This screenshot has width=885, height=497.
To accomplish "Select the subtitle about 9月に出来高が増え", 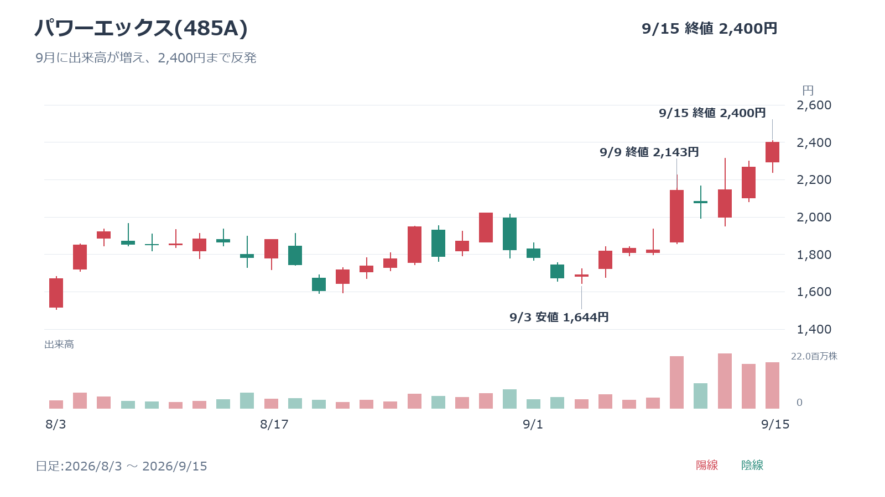I will click(x=146, y=58).
